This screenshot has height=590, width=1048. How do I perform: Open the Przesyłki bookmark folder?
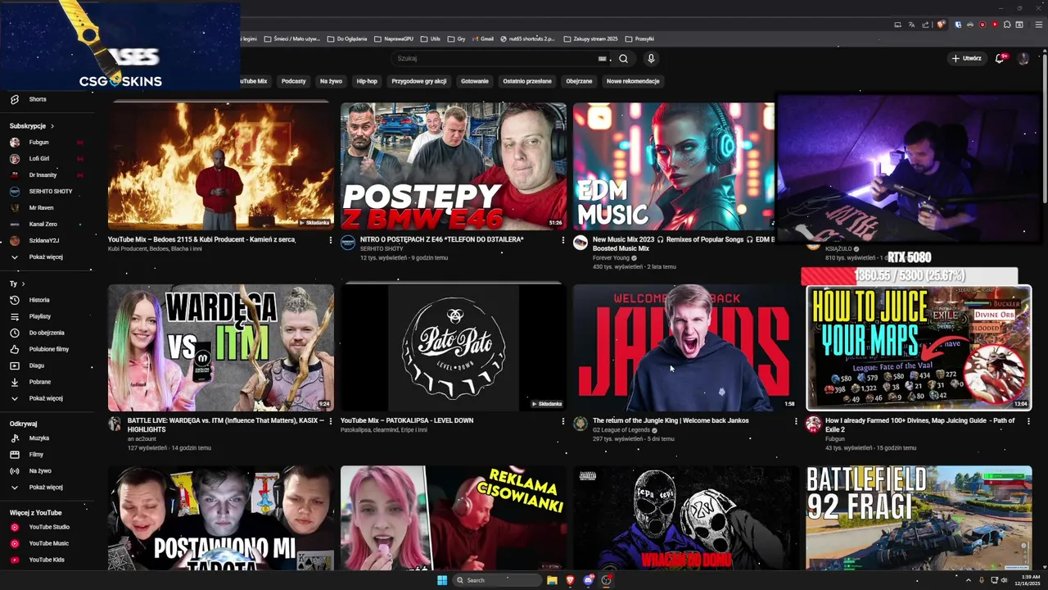click(639, 39)
